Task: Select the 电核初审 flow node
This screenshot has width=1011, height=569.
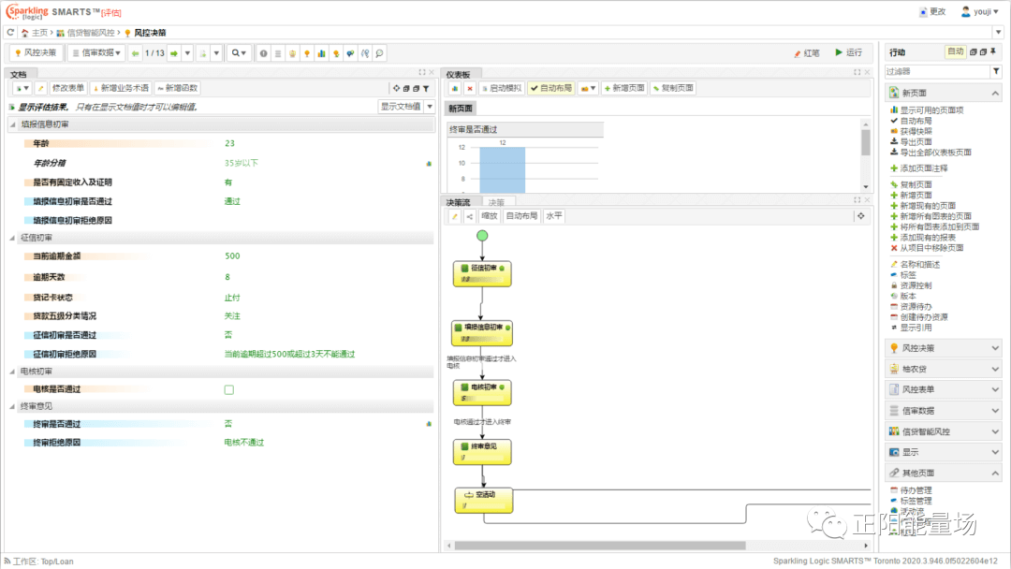Action: click(482, 392)
